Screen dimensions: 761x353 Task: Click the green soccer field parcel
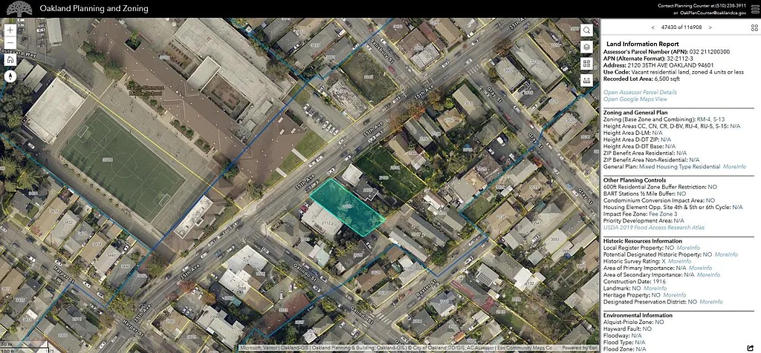tap(121, 162)
